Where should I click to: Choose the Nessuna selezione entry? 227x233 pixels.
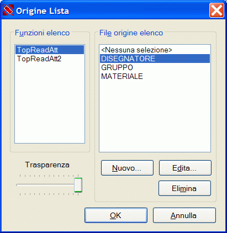click(155, 50)
